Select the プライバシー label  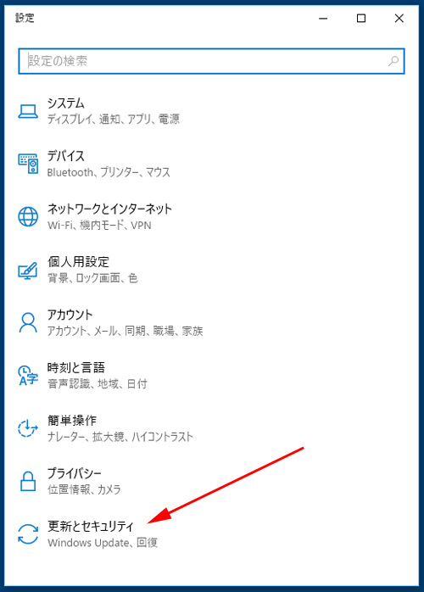[75, 473]
